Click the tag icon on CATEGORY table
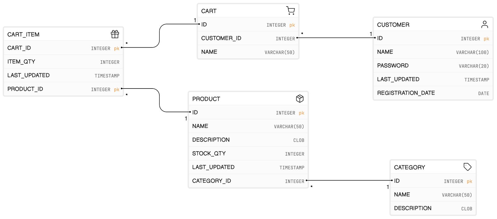 [467, 167]
